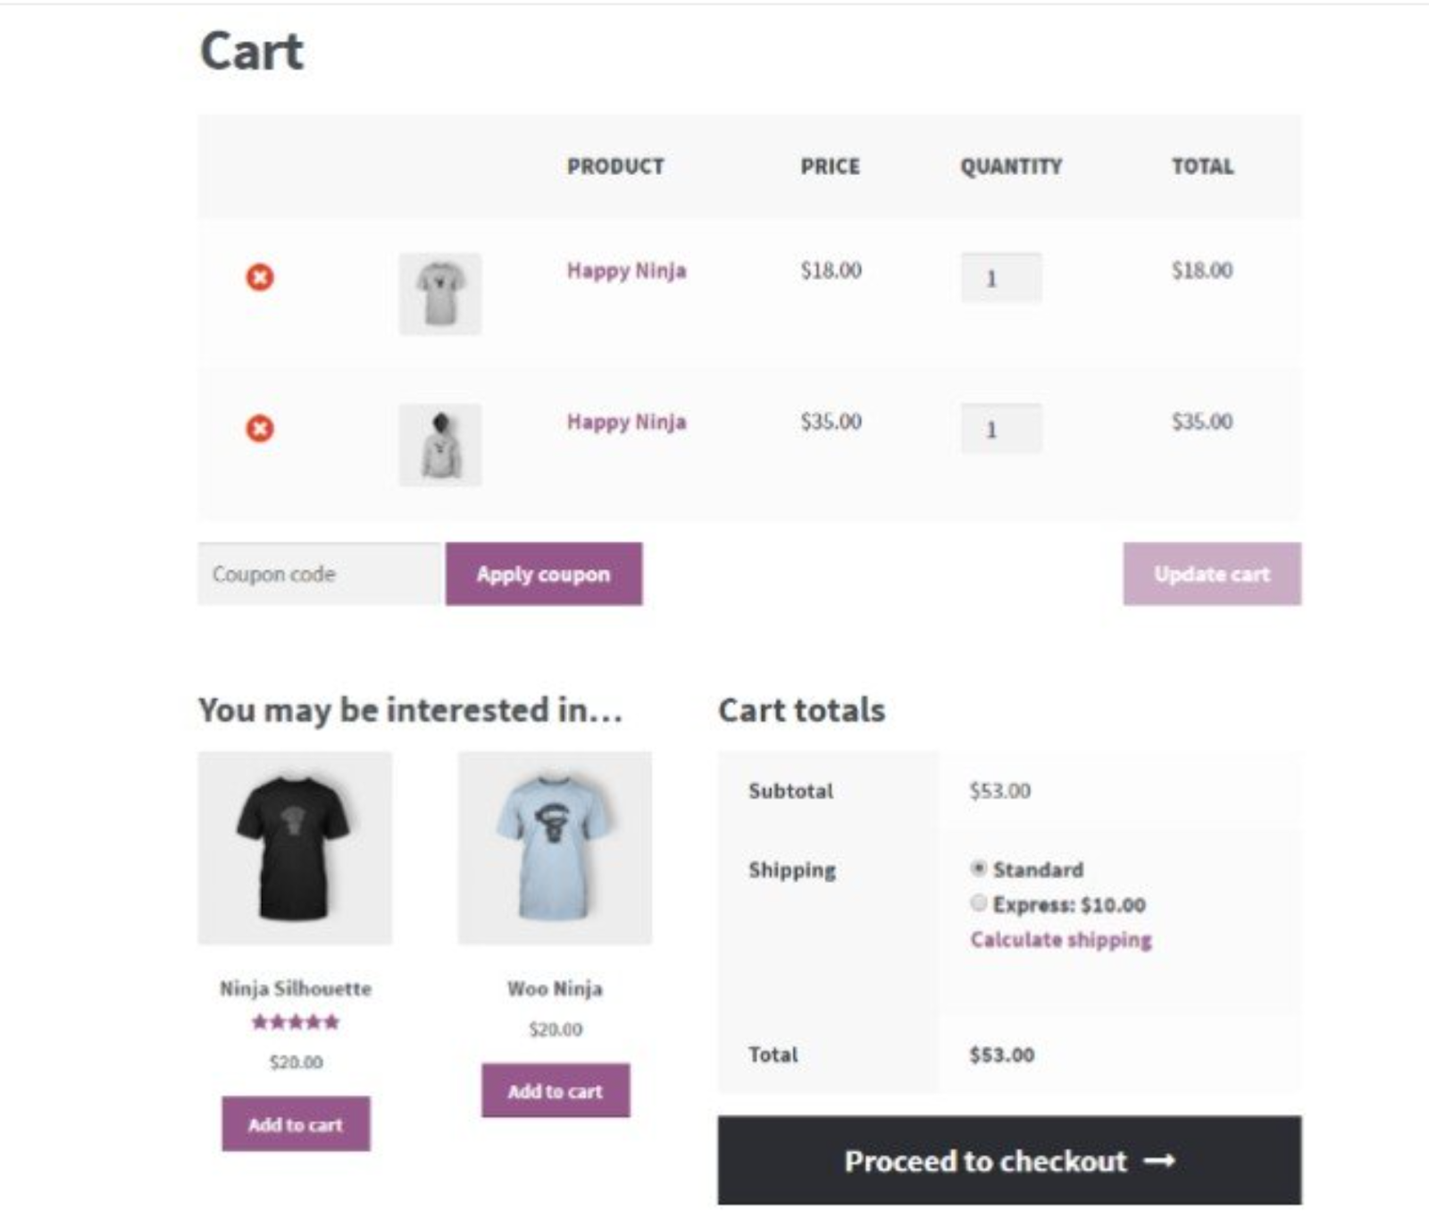Click the Update cart button
The height and width of the screenshot is (1217, 1429).
point(1212,574)
